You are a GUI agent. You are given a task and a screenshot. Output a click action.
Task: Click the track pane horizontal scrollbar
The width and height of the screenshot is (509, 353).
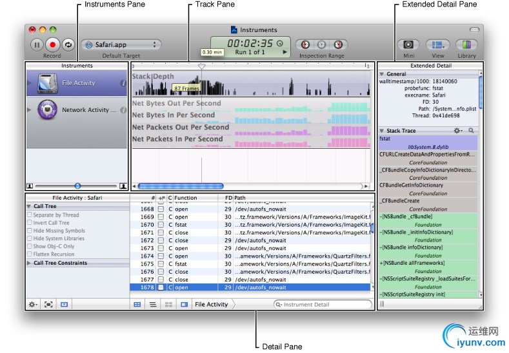point(181,186)
